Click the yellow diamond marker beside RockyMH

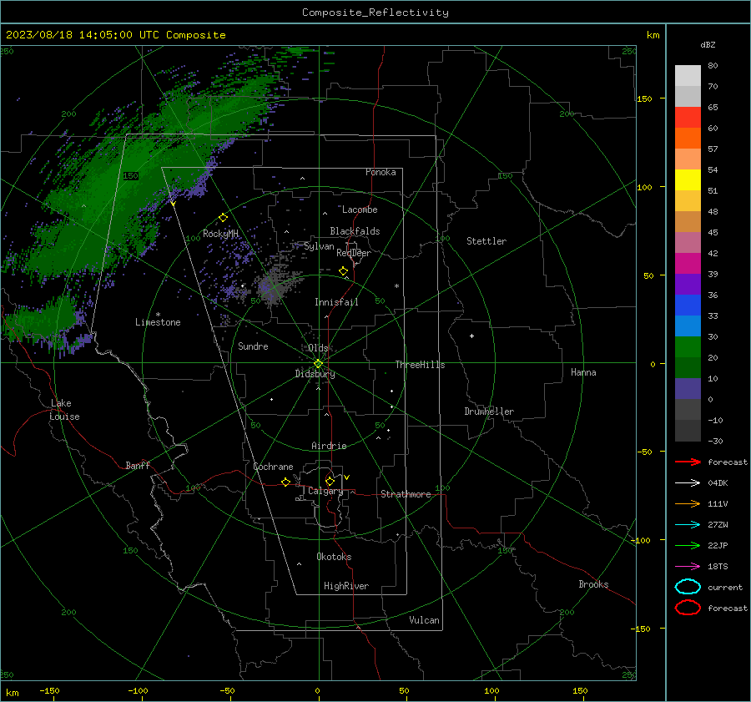point(223,218)
